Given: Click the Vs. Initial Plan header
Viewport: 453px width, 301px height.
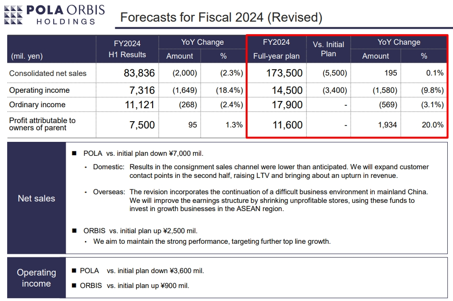Looking at the screenshot, I should (x=329, y=49).
